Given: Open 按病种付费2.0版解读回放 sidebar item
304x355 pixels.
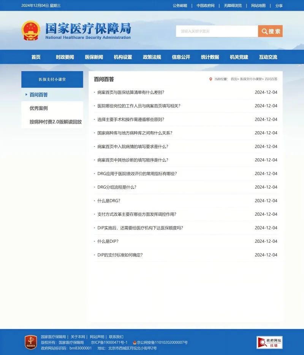Looking at the screenshot, I should pos(55,122).
